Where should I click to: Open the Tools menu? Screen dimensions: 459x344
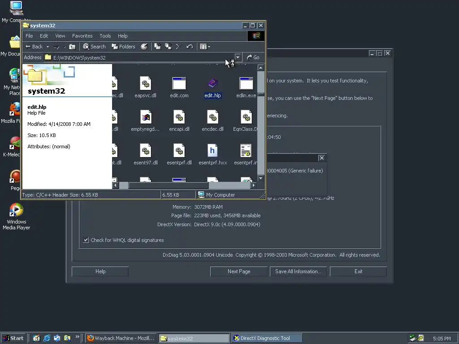[x=105, y=36]
